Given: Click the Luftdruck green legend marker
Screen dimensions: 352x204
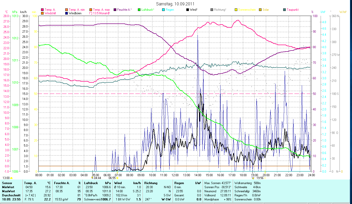Looking at the screenshot, I should click(139, 10).
